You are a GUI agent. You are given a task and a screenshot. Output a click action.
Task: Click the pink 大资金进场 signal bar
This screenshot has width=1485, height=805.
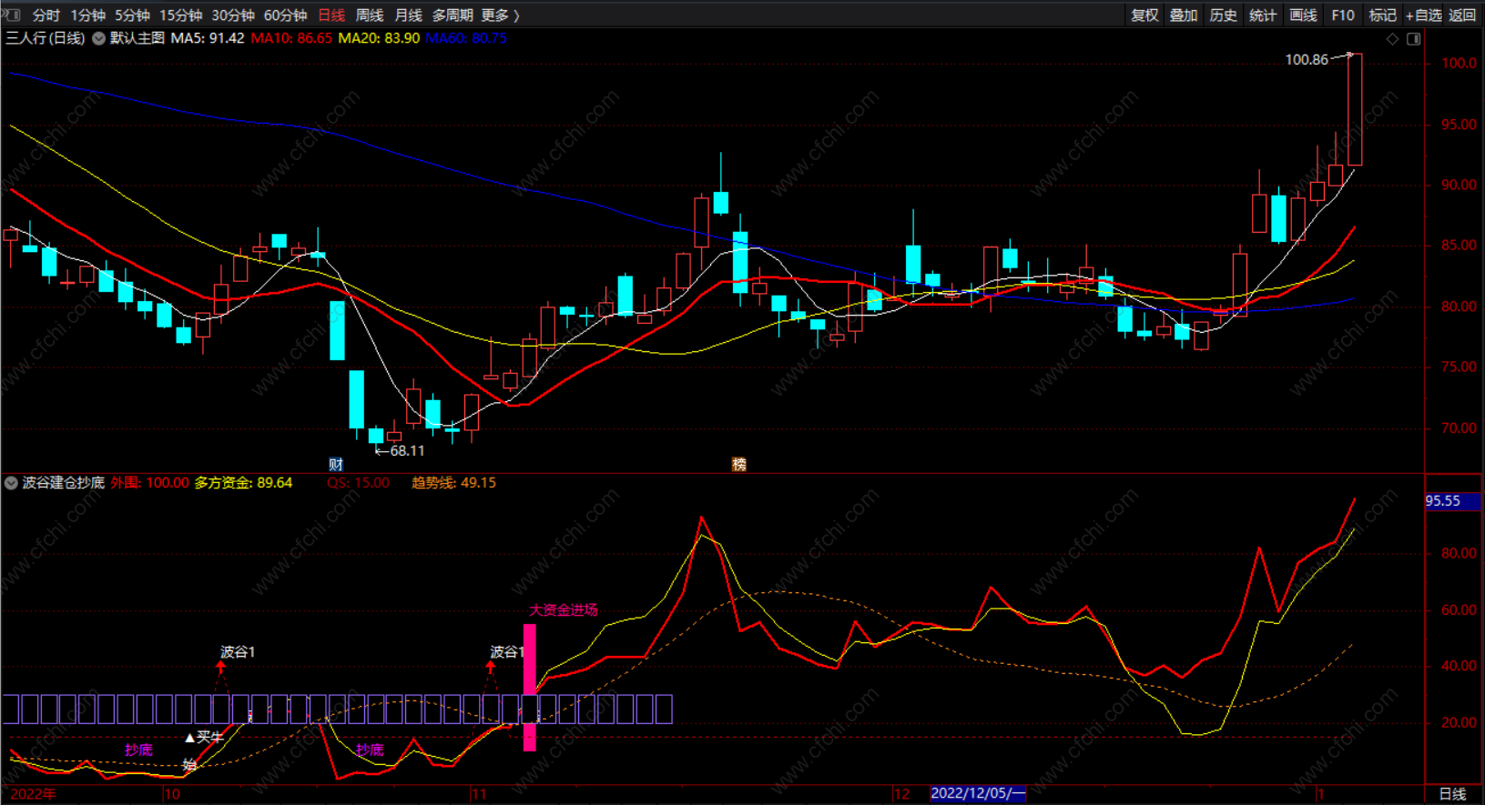tap(529, 687)
